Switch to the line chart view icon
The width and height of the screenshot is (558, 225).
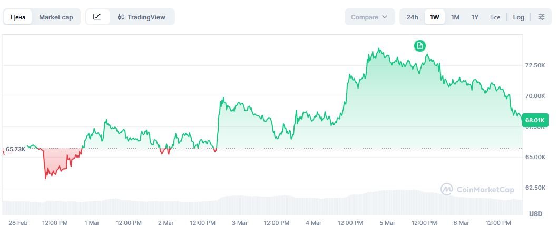click(97, 17)
